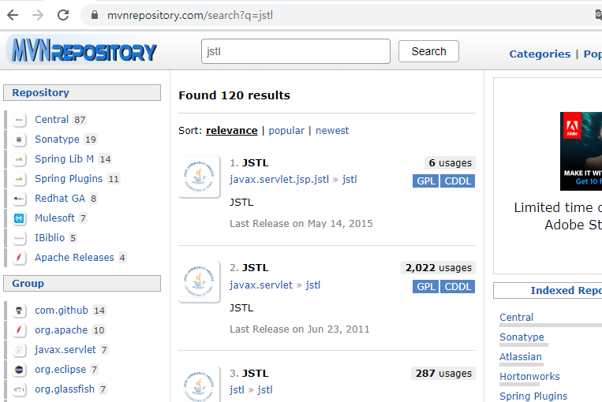The height and width of the screenshot is (402, 602).
Task: Open Atlassian under Indexed Repositories
Action: coord(521,357)
